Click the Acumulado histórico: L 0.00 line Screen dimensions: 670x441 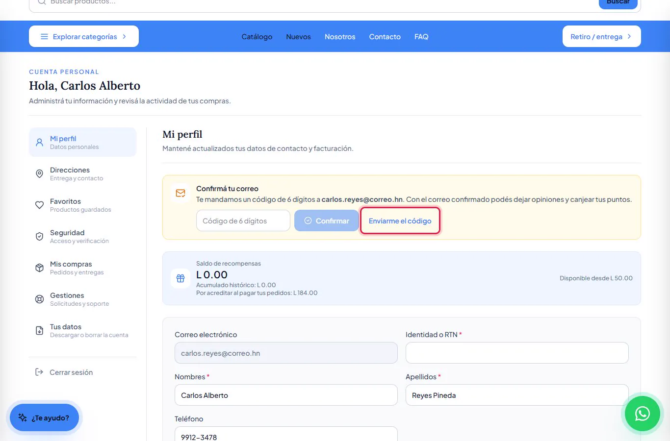[x=236, y=285]
